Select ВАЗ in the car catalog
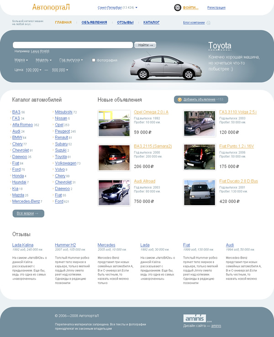 [16, 112]
